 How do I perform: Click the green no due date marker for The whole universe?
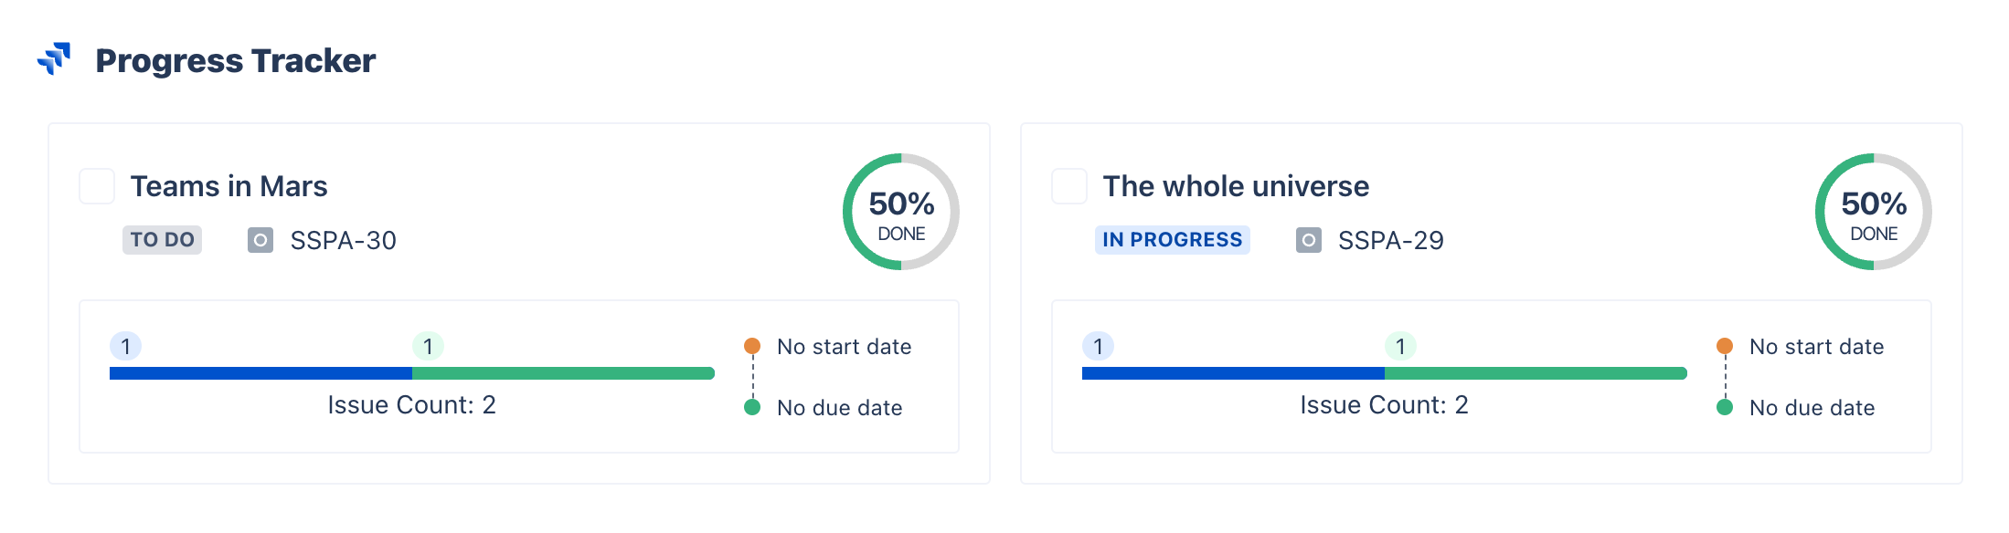click(1726, 407)
